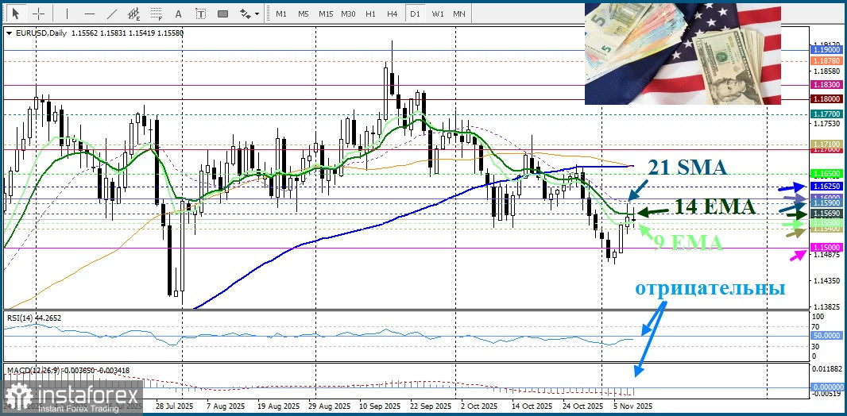Select the arrow cursor tool
Viewport: 847px width, 416px height.
coord(16,13)
